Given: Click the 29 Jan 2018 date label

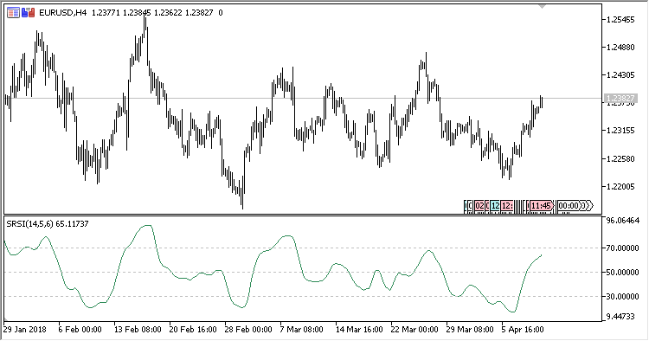Looking at the screenshot, I should [x=25, y=330].
